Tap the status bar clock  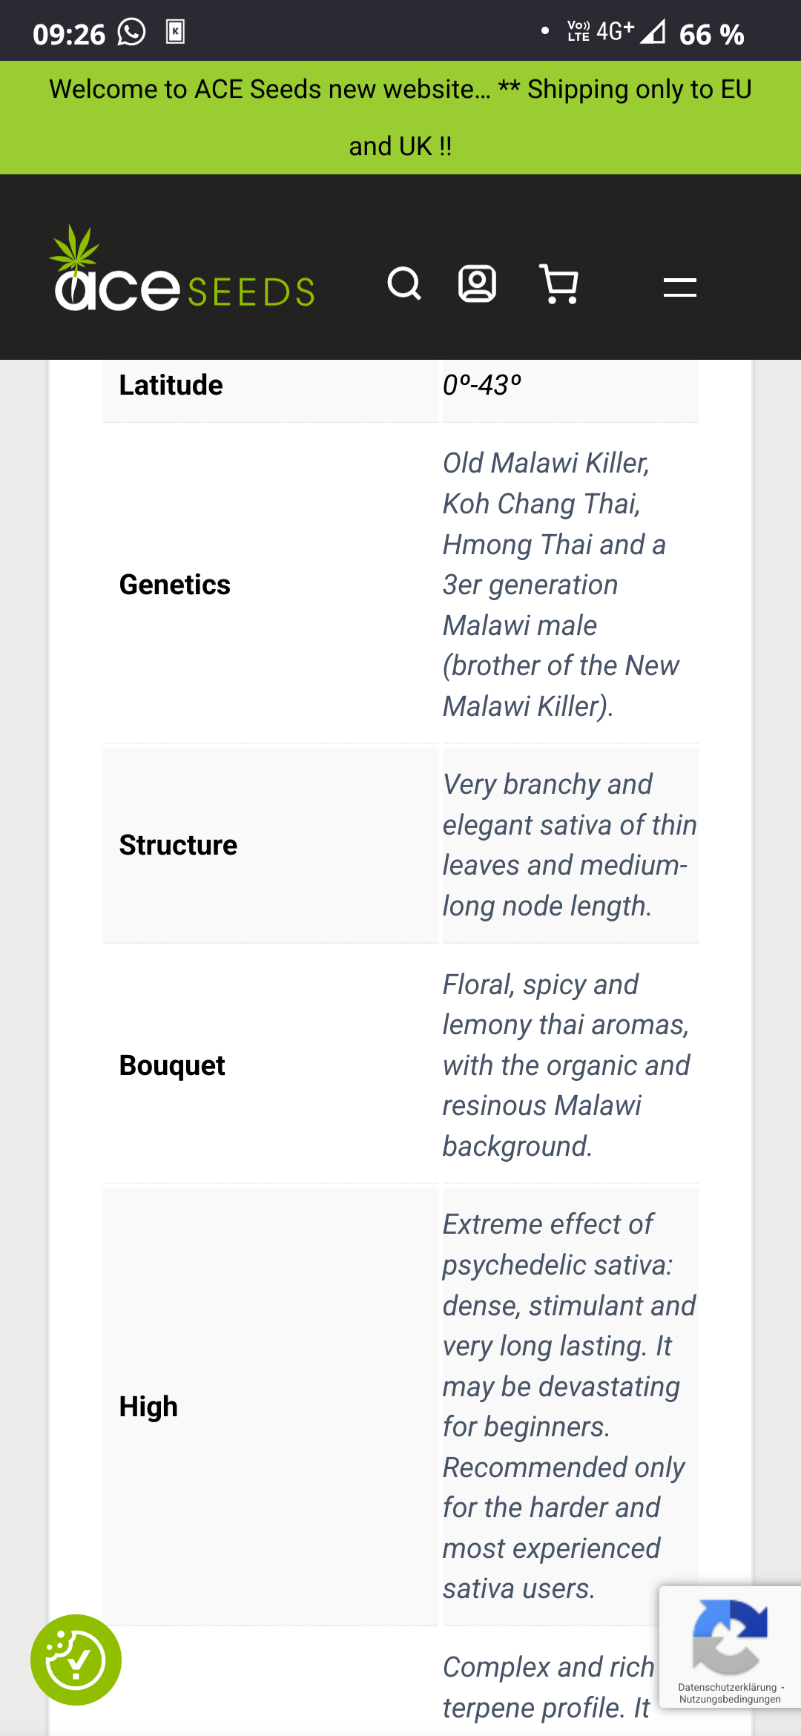69,34
